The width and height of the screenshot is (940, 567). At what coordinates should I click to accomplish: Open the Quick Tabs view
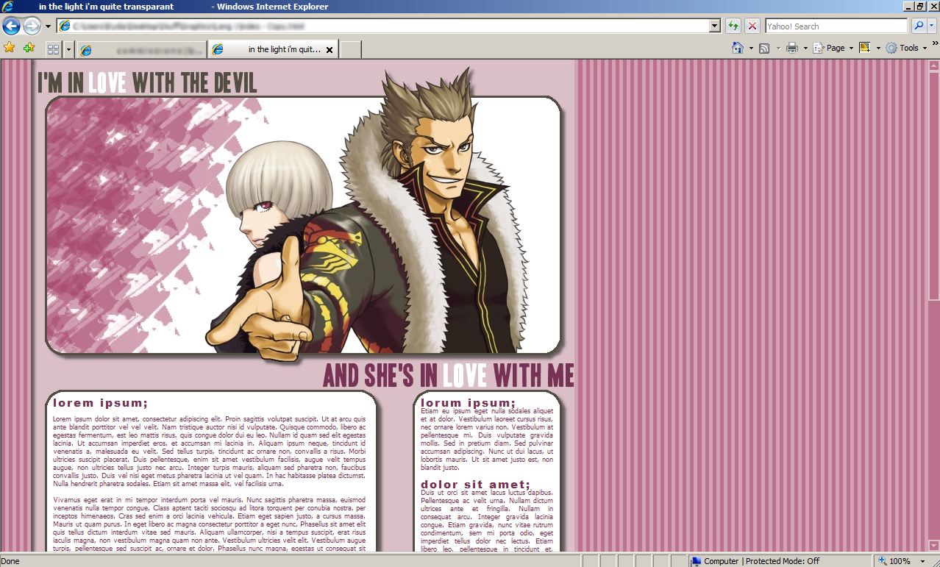click(53, 50)
